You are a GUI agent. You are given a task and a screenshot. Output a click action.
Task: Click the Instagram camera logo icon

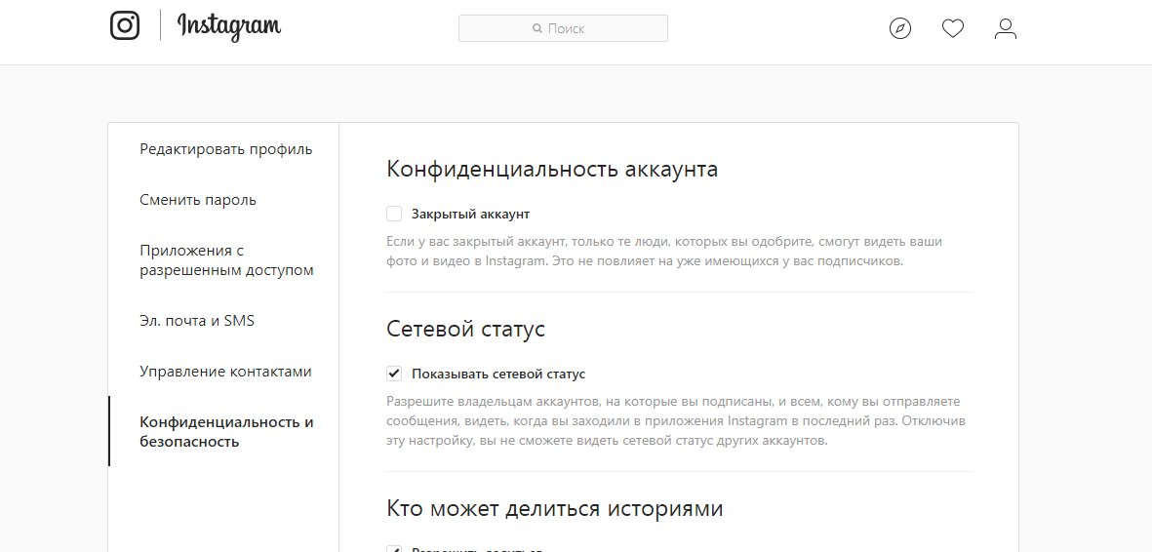125,25
